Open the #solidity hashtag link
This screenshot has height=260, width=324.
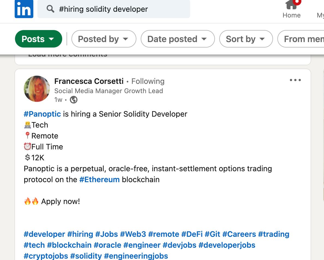(86, 256)
